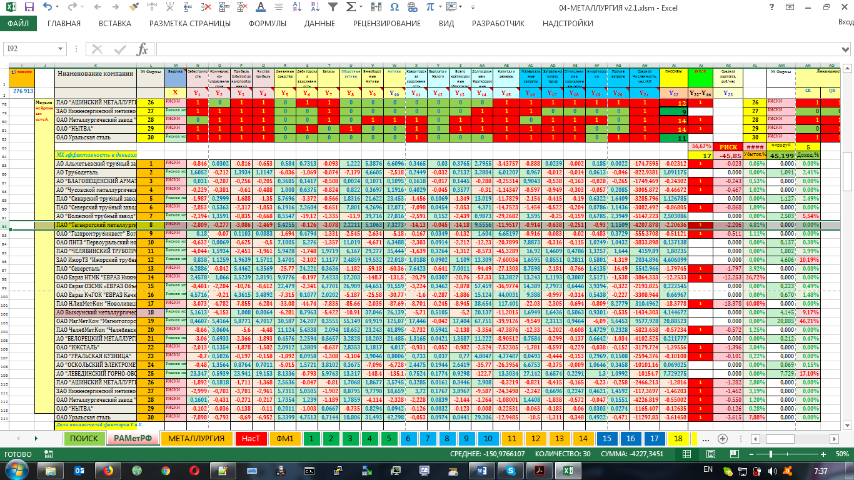Save the workbook using the floppy disk icon

tap(29, 7)
